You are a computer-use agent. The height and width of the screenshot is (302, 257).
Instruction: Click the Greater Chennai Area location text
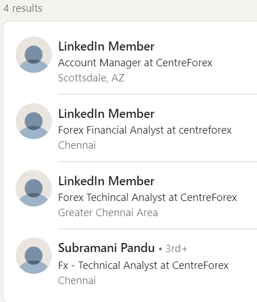tap(108, 213)
